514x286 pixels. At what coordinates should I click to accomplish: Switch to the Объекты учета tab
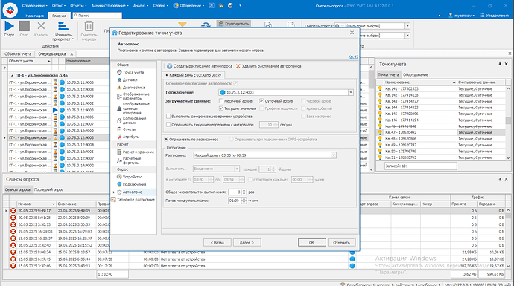(x=18, y=54)
